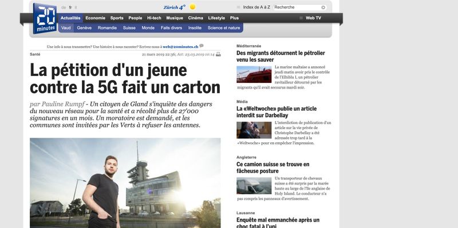The width and height of the screenshot is (458, 228).
Task: Click the Angleterre category label
Action: click(x=247, y=157)
